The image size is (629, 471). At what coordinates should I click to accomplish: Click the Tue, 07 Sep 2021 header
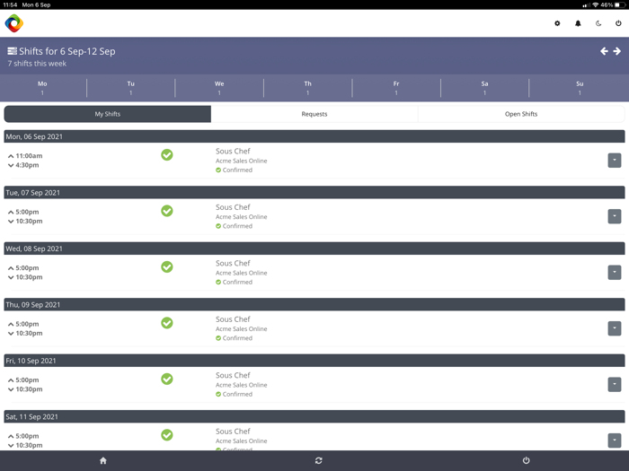[314, 193]
